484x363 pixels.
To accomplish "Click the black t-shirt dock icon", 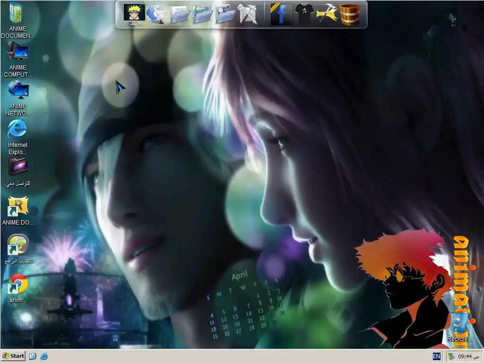I will tap(304, 14).
